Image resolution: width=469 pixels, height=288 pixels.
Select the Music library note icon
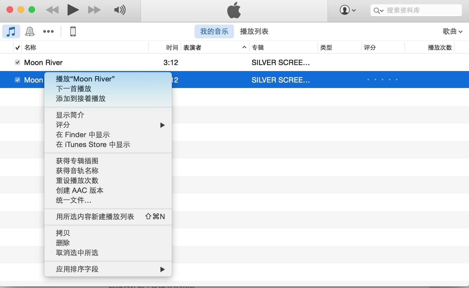(11, 31)
